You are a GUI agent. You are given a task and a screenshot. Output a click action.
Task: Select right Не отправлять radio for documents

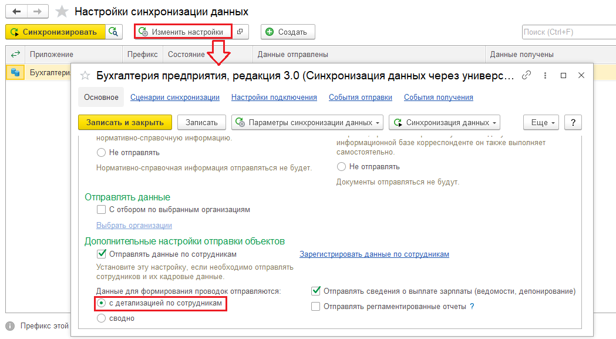pyautogui.click(x=341, y=167)
